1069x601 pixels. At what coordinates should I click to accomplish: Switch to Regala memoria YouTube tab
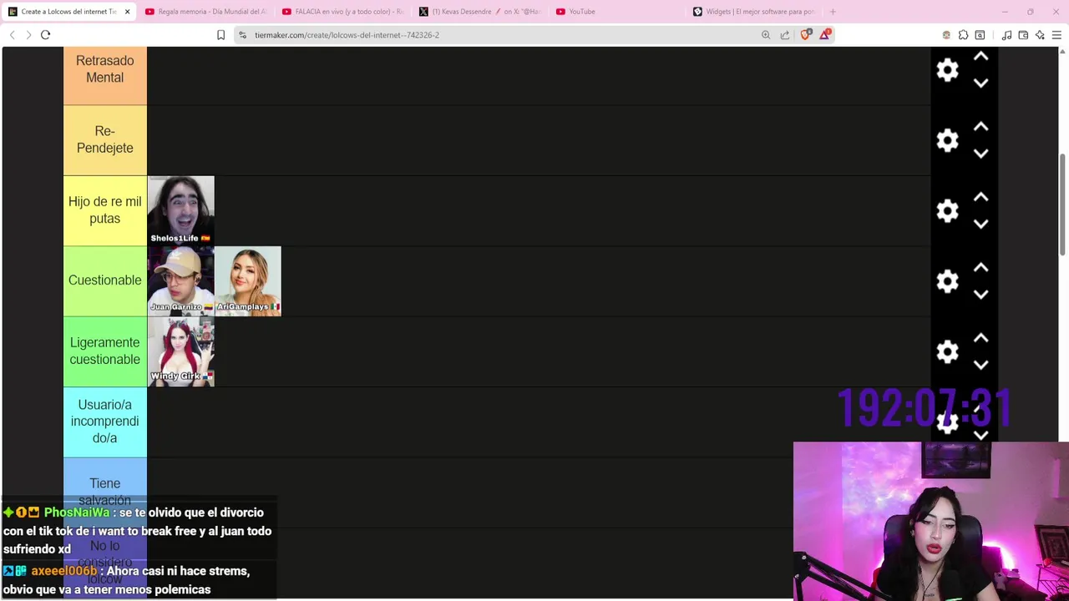click(x=205, y=12)
